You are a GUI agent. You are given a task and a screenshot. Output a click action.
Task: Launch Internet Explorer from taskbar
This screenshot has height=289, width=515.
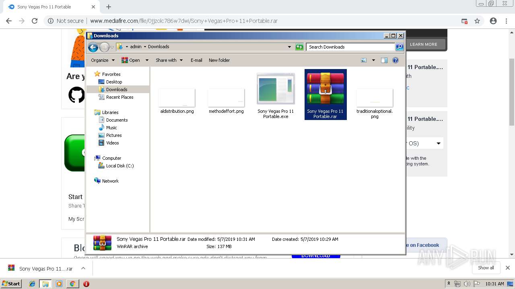point(32,284)
